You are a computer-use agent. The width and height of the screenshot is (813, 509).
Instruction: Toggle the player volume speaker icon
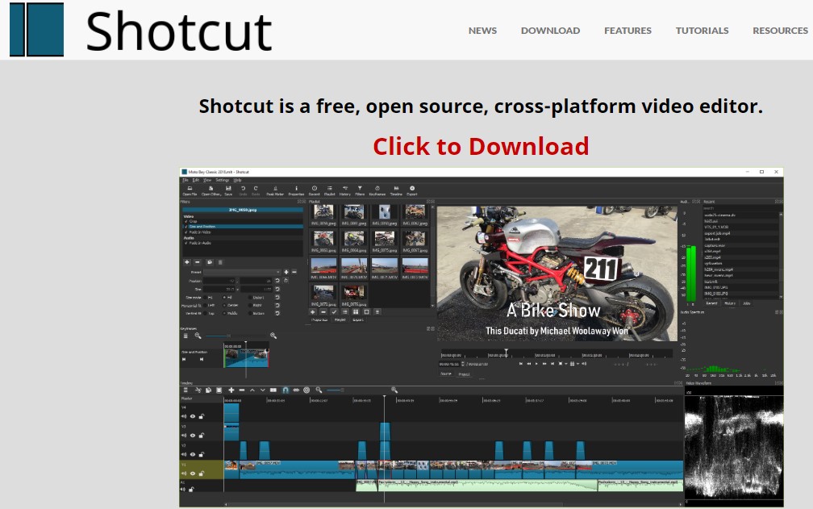pos(584,364)
